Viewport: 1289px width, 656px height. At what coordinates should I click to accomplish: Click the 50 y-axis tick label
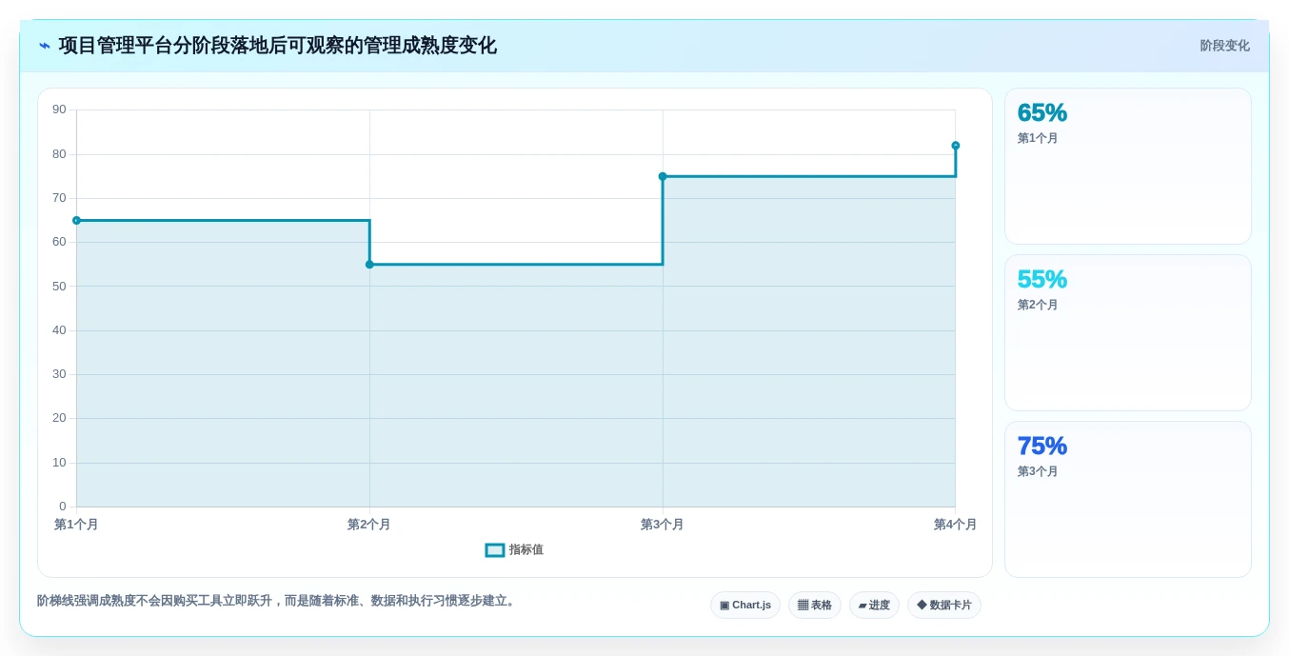click(x=59, y=286)
